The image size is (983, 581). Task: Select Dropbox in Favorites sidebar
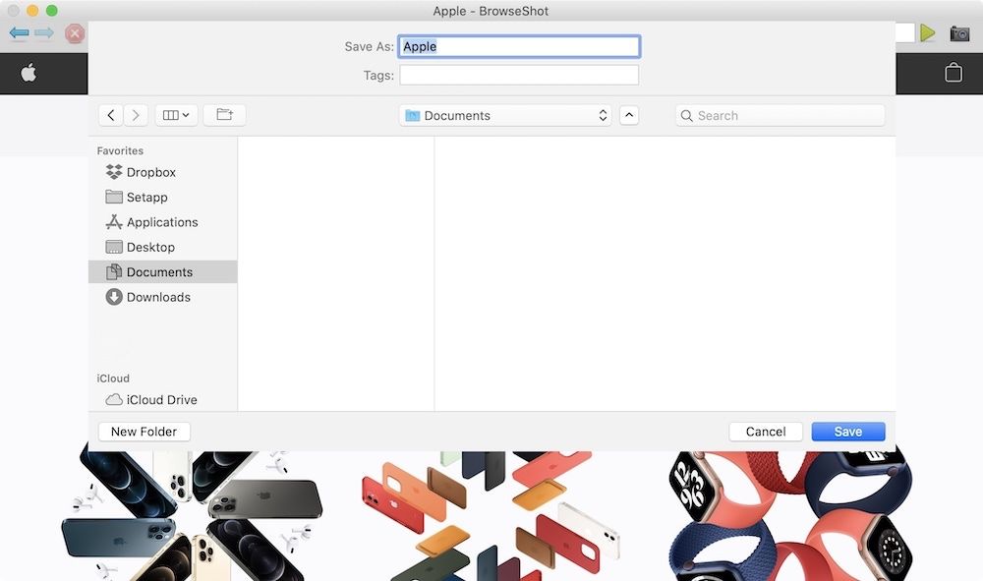pos(150,172)
